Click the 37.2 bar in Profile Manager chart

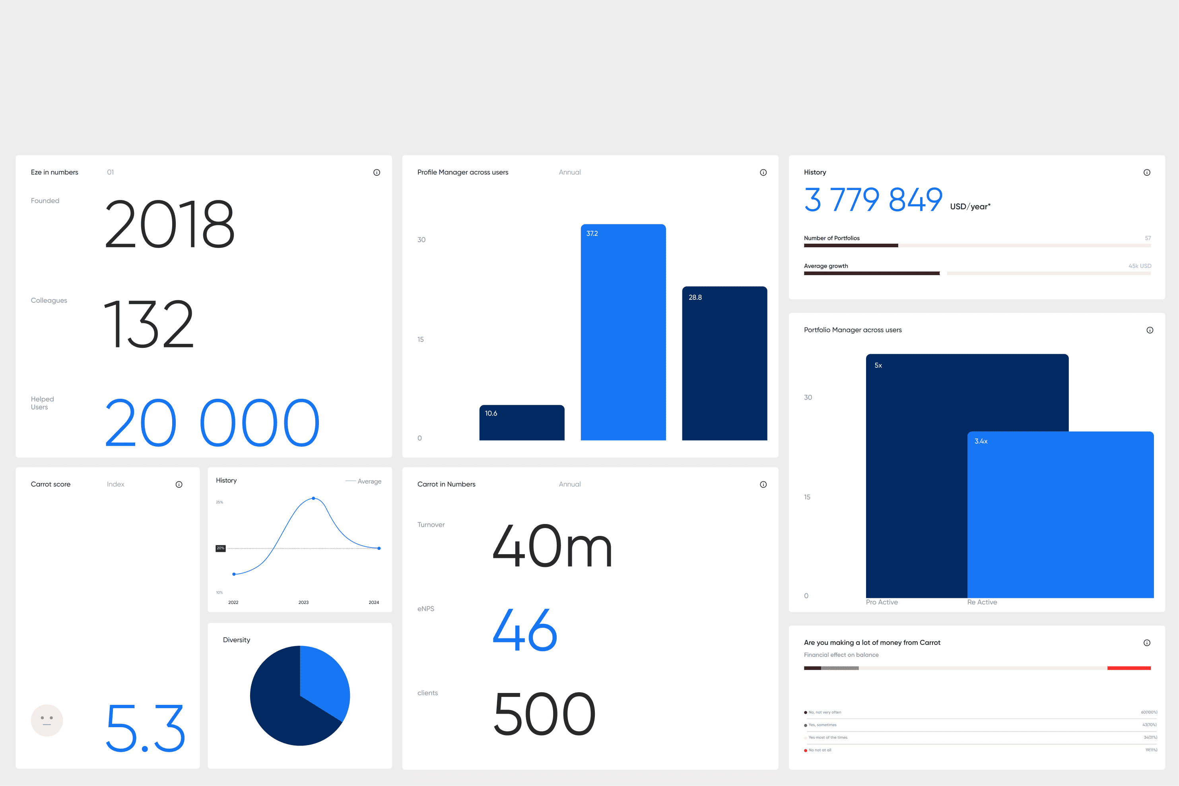click(x=623, y=332)
